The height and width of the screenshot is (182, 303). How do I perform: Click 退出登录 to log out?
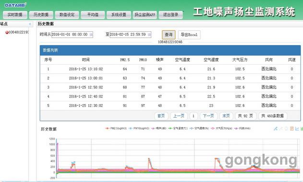point(170,15)
